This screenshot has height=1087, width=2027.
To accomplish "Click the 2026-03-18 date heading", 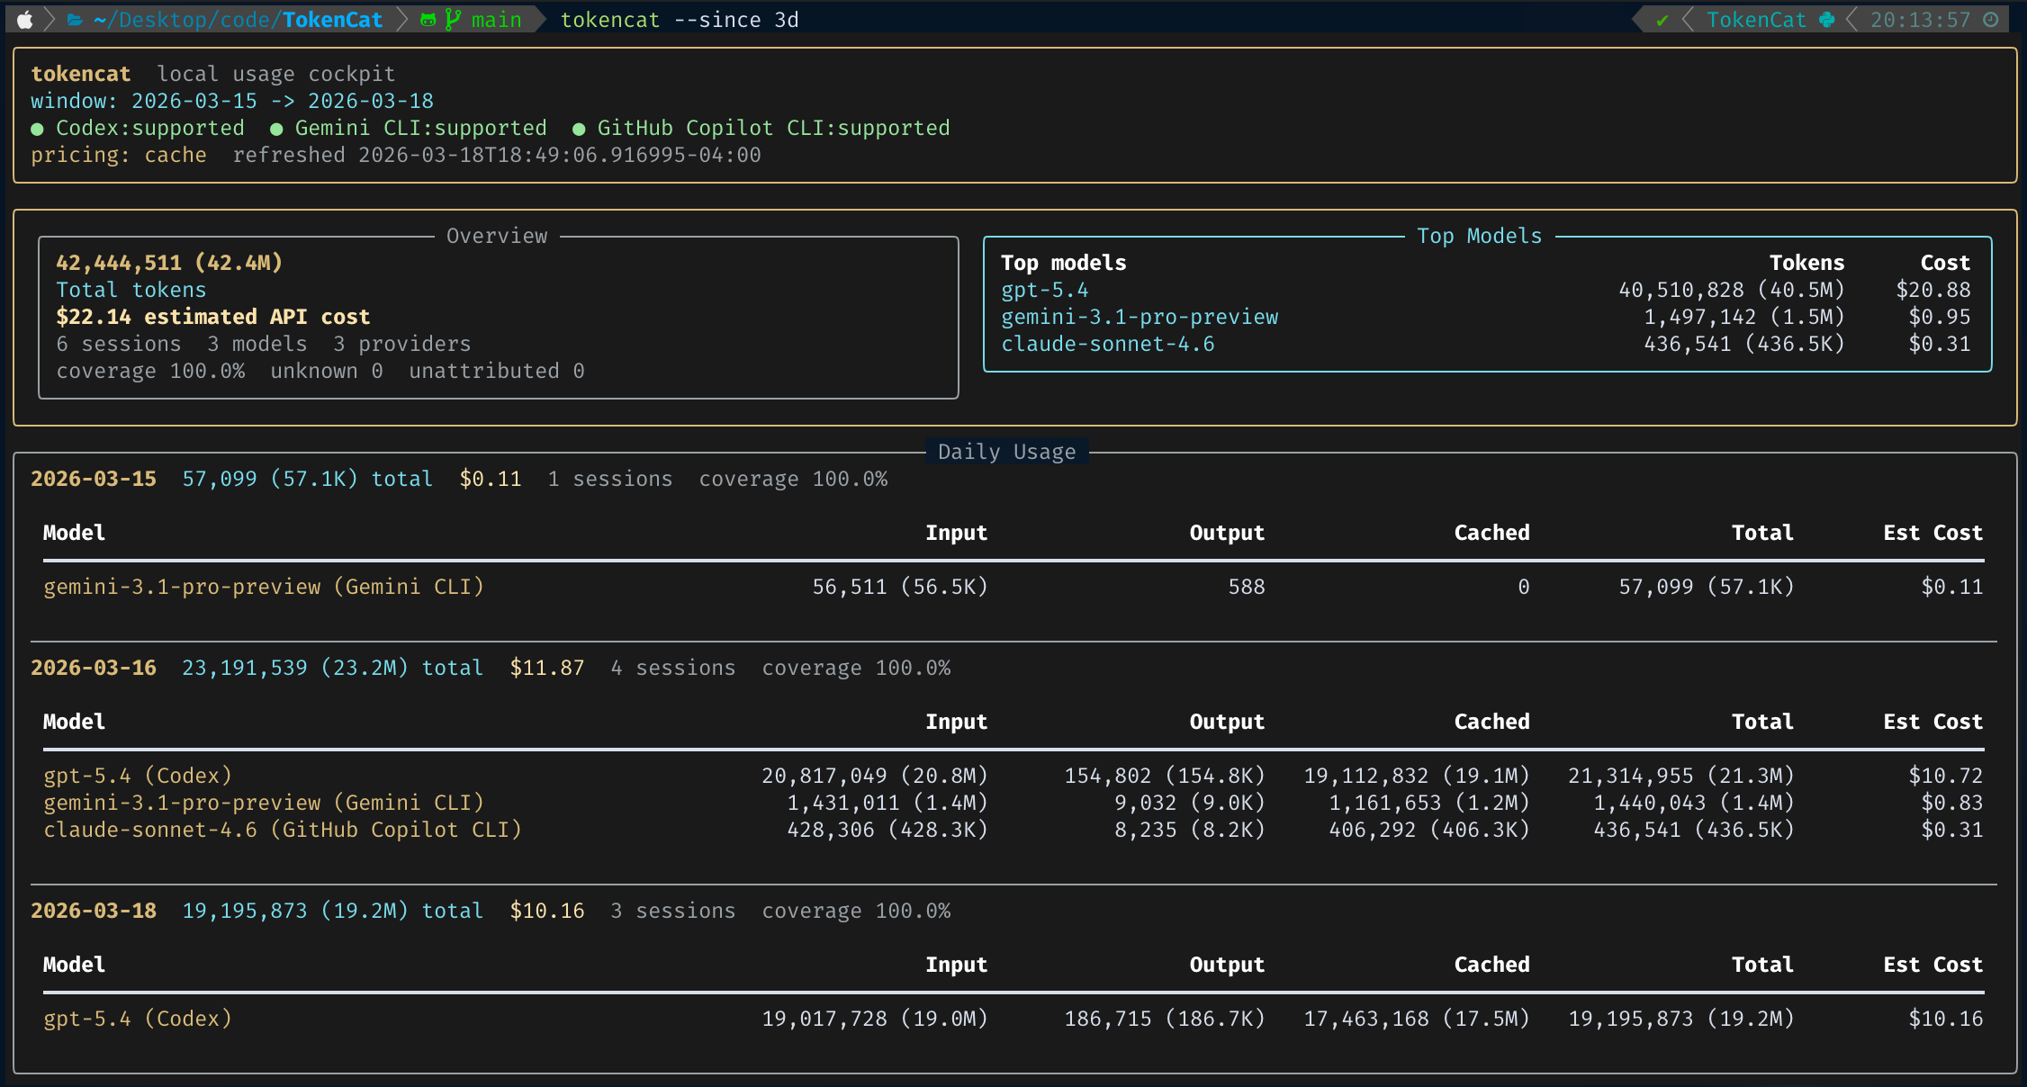I will click(x=94, y=911).
